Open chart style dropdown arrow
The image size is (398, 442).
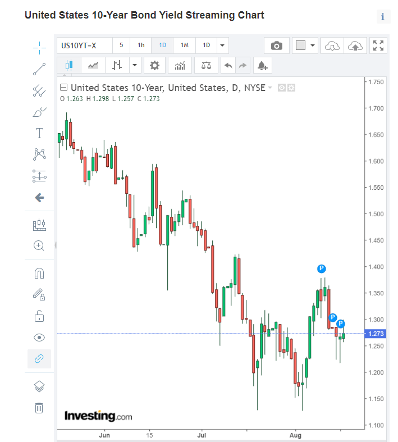tap(135, 65)
